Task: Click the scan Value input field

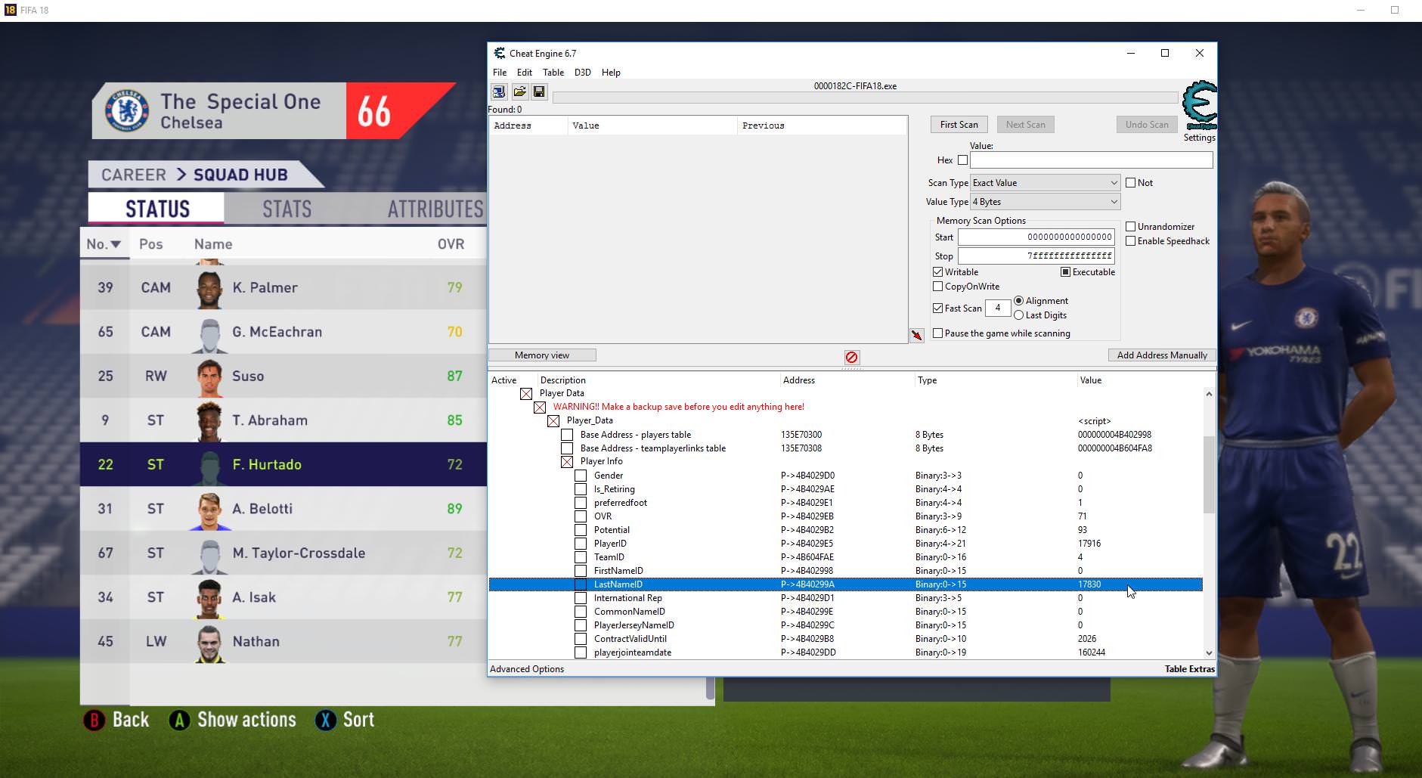Action: [1092, 160]
